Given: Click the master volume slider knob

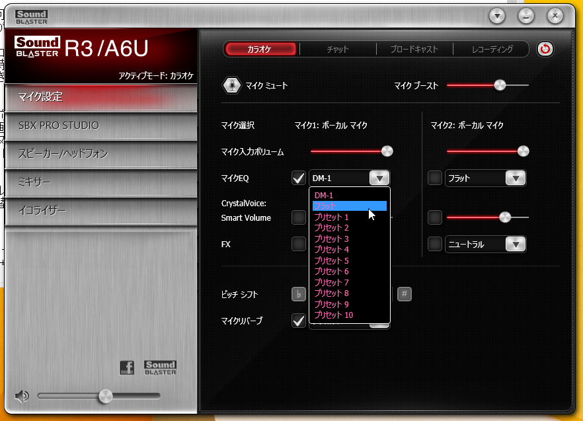Looking at the screenshot, I should (105, 397).
